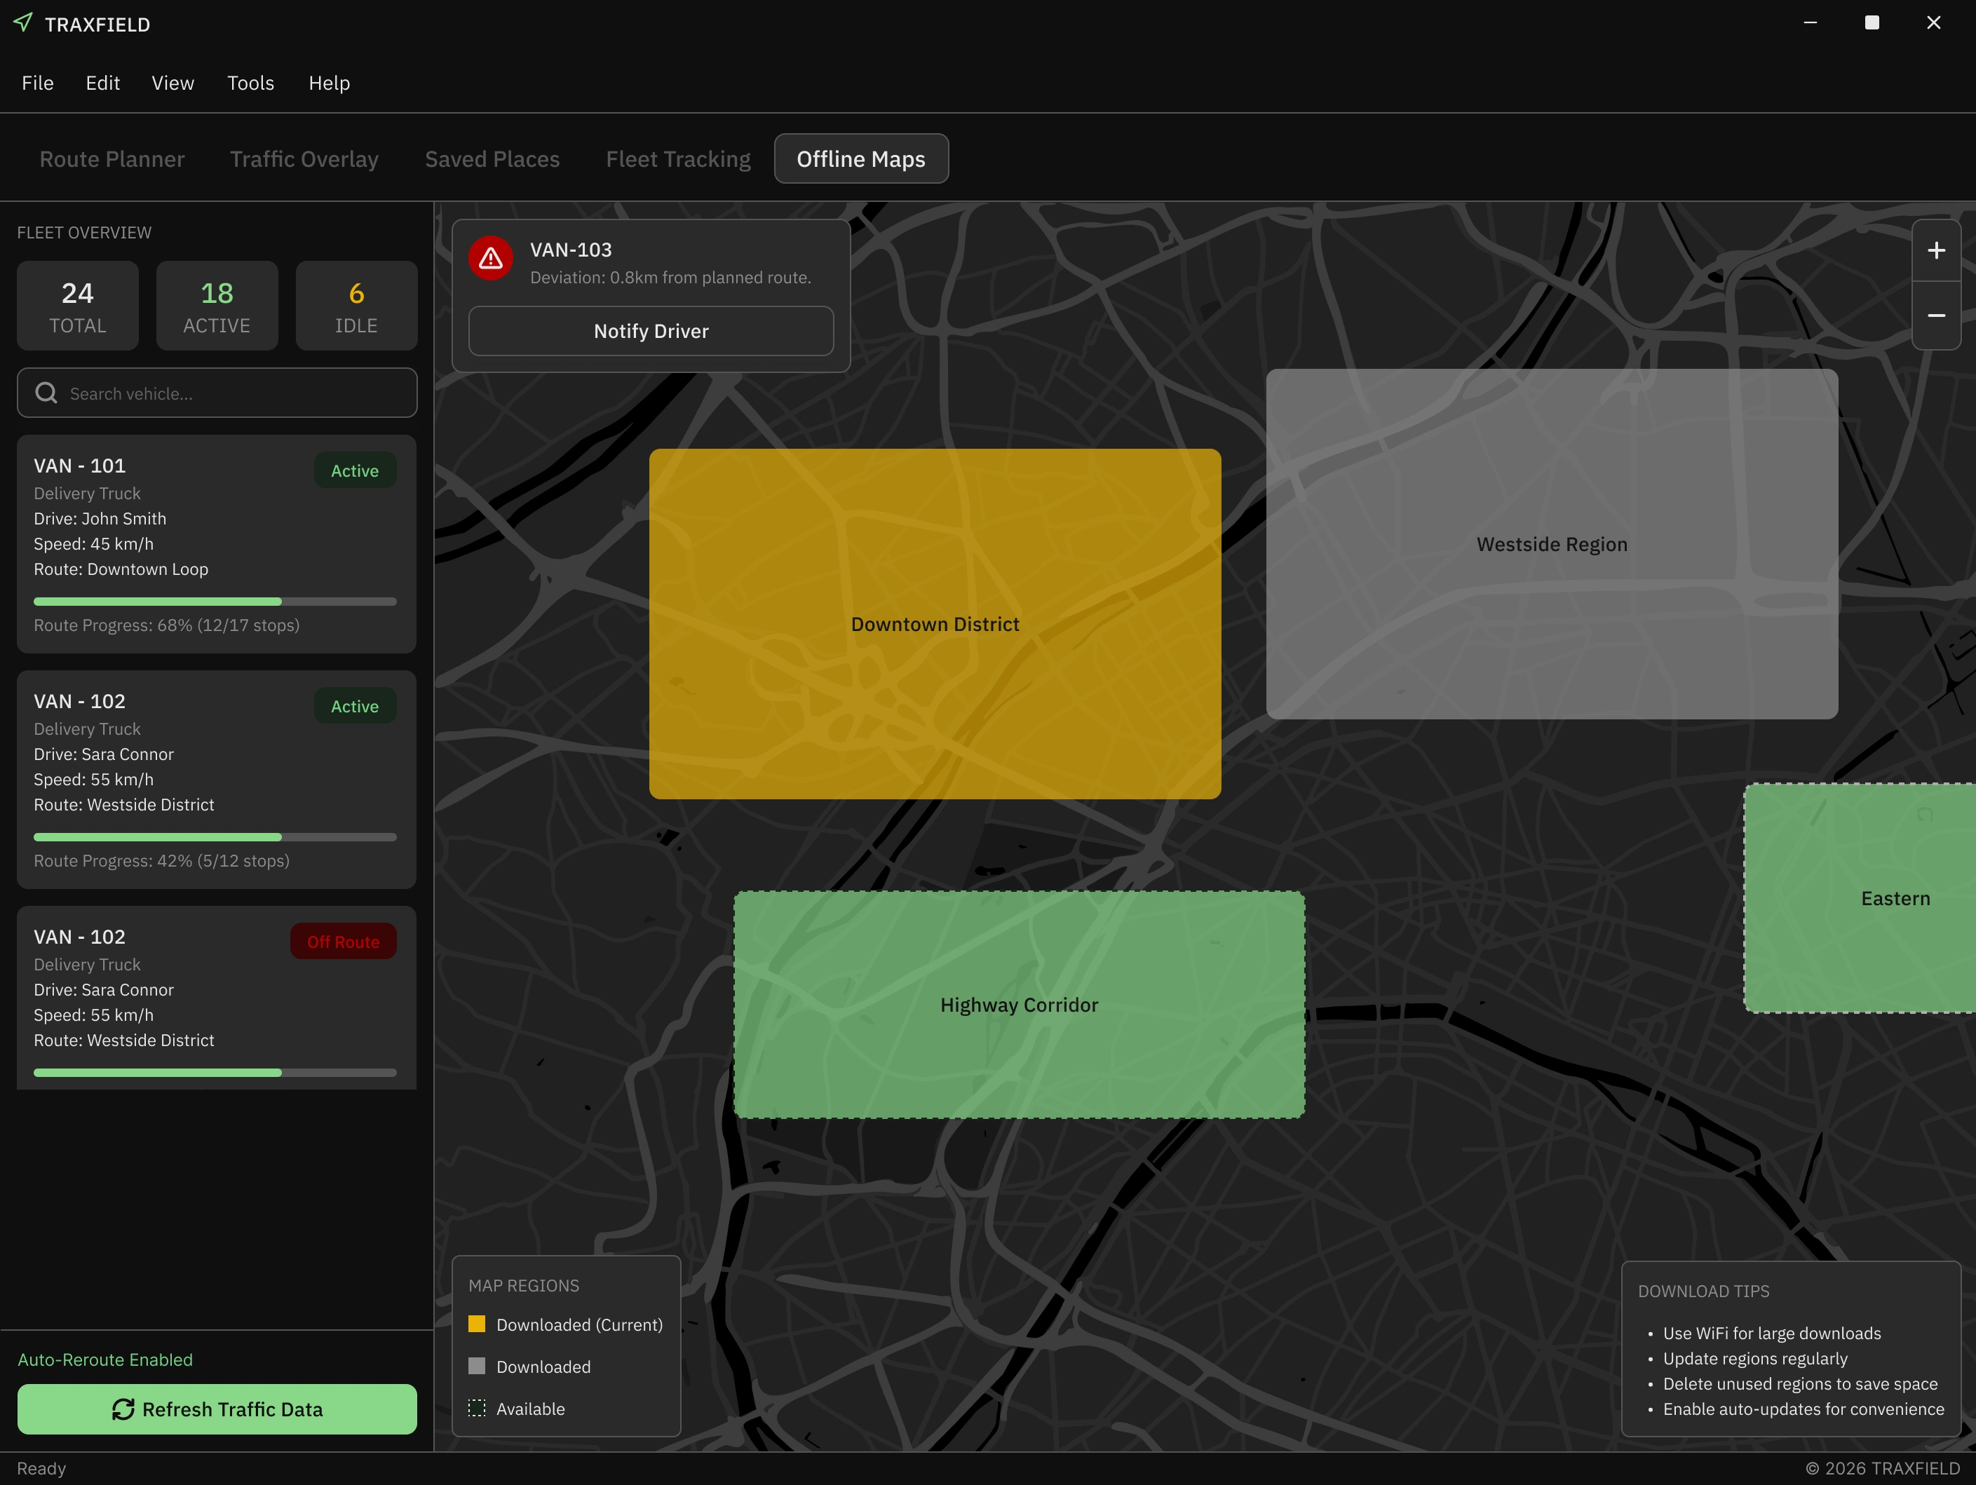Image resolution: width=1976 pixels, height=1485 pixels.
Task: Switch to the Fleet Tracking tab
Action: click(x=678, y=159)
